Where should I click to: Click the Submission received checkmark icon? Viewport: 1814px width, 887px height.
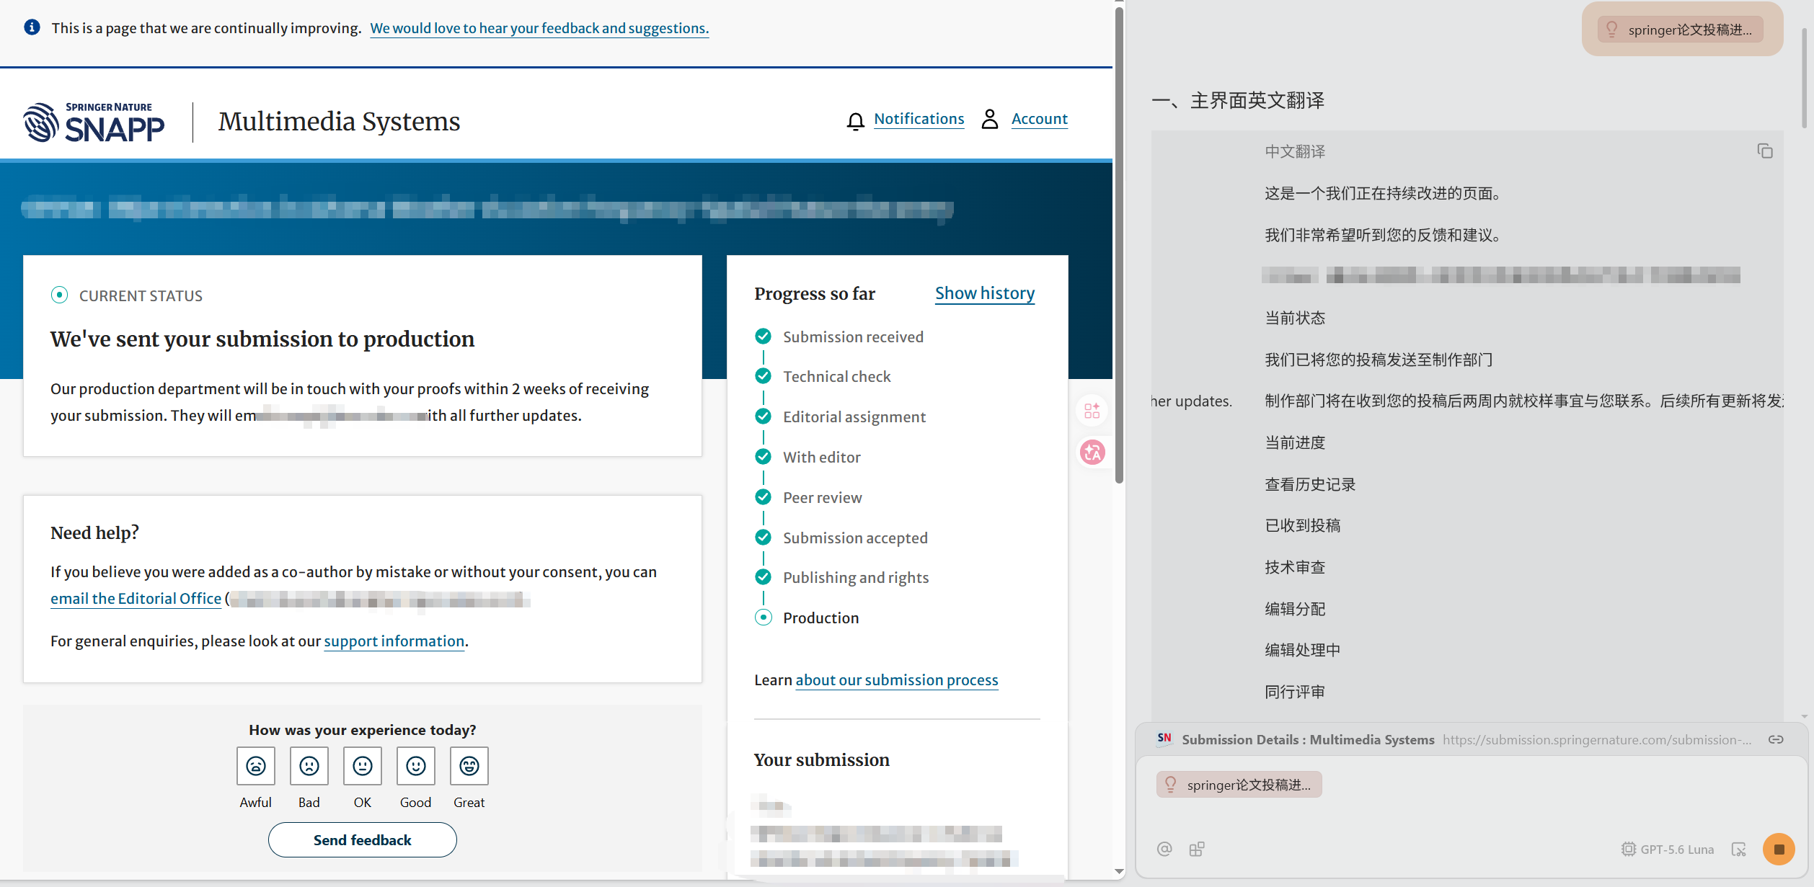763,336
